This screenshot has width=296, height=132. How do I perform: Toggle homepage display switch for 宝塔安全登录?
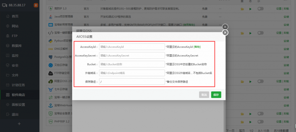(260, 114)
